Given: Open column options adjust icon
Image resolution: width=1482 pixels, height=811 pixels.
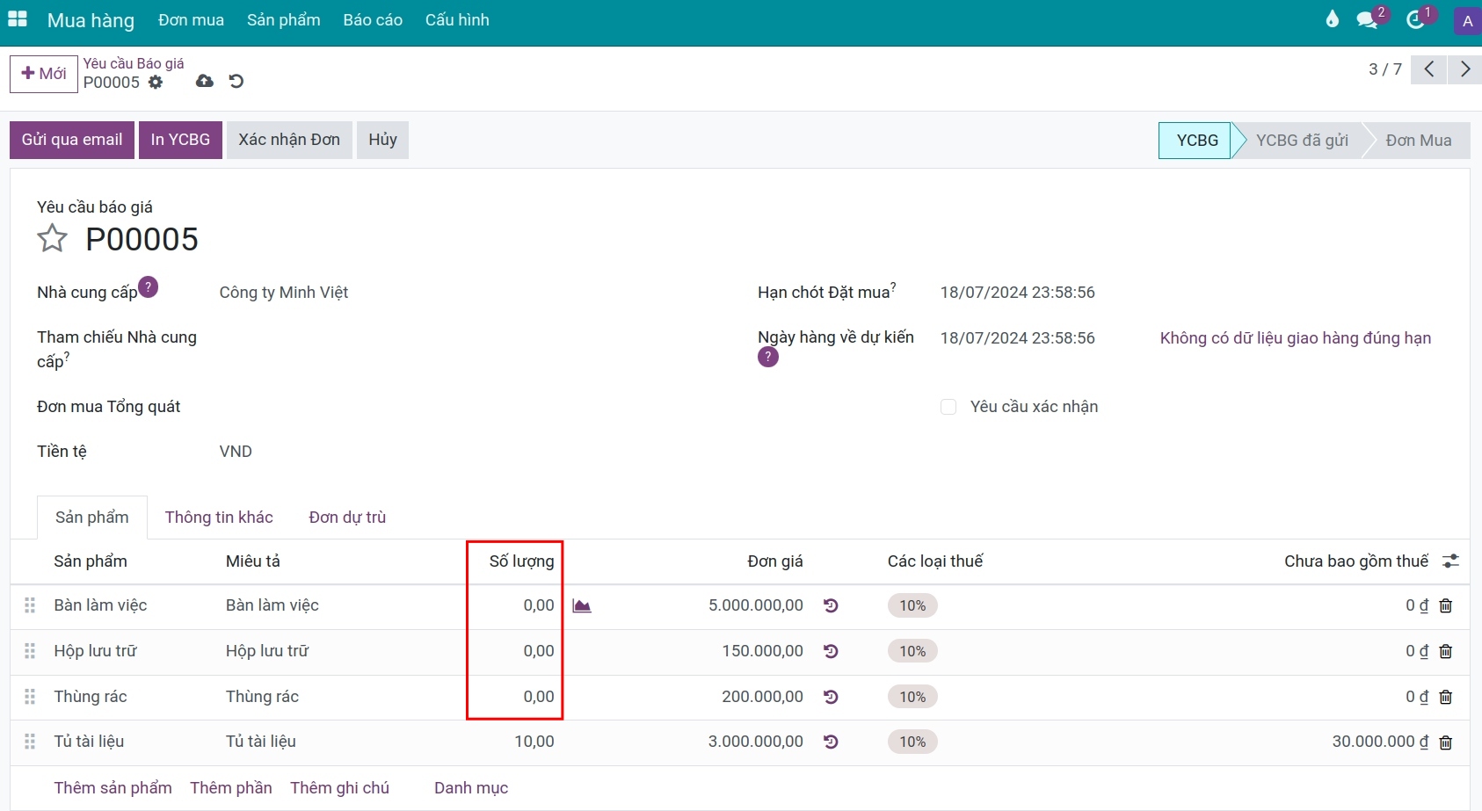Looking at the screenshot, I should (1450, 561).
